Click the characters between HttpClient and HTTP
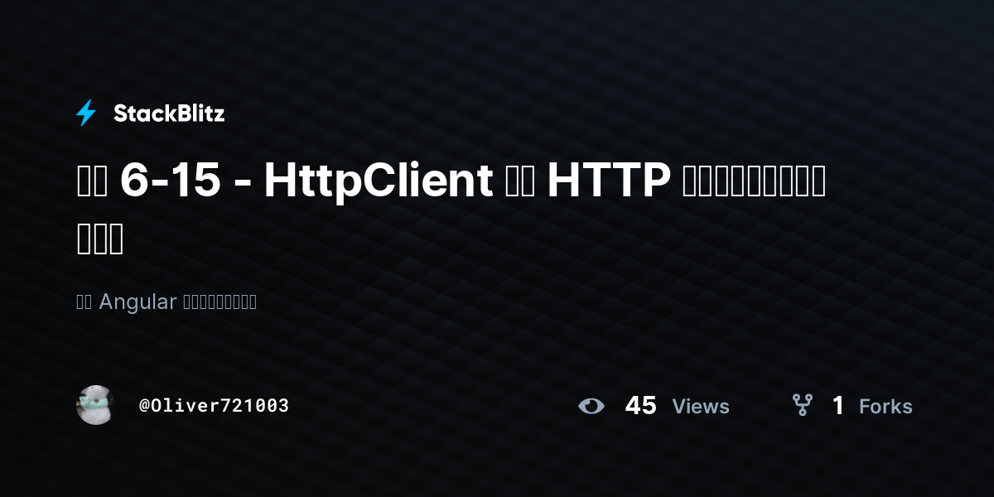 520,182
